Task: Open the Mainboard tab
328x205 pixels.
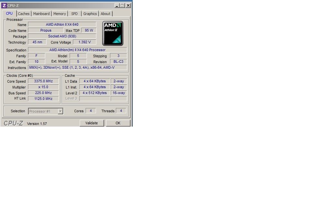Action: click(41, 14)
